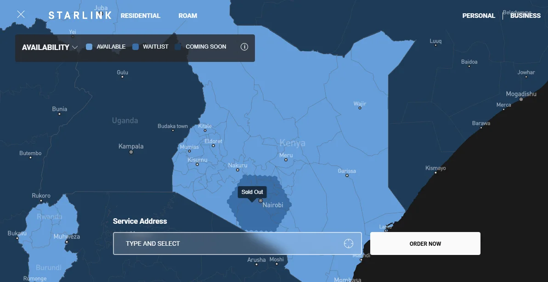The width and height of the screenshot is (548, 282).
Task: Click the Johwar map dot
Action: [x=526, y=77]
